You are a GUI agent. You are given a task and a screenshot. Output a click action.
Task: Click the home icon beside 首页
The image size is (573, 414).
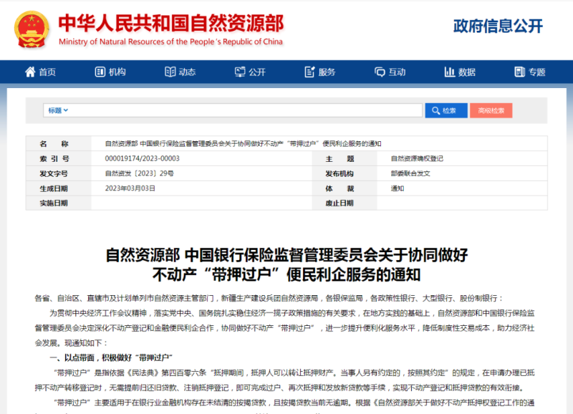click(30, 72)
